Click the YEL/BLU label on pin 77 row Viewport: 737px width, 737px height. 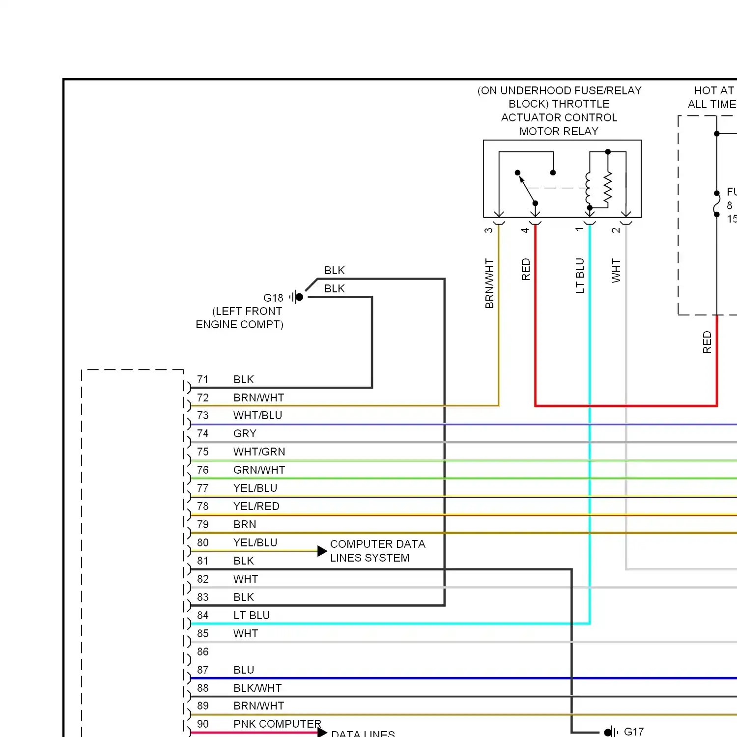click(255, 488)
